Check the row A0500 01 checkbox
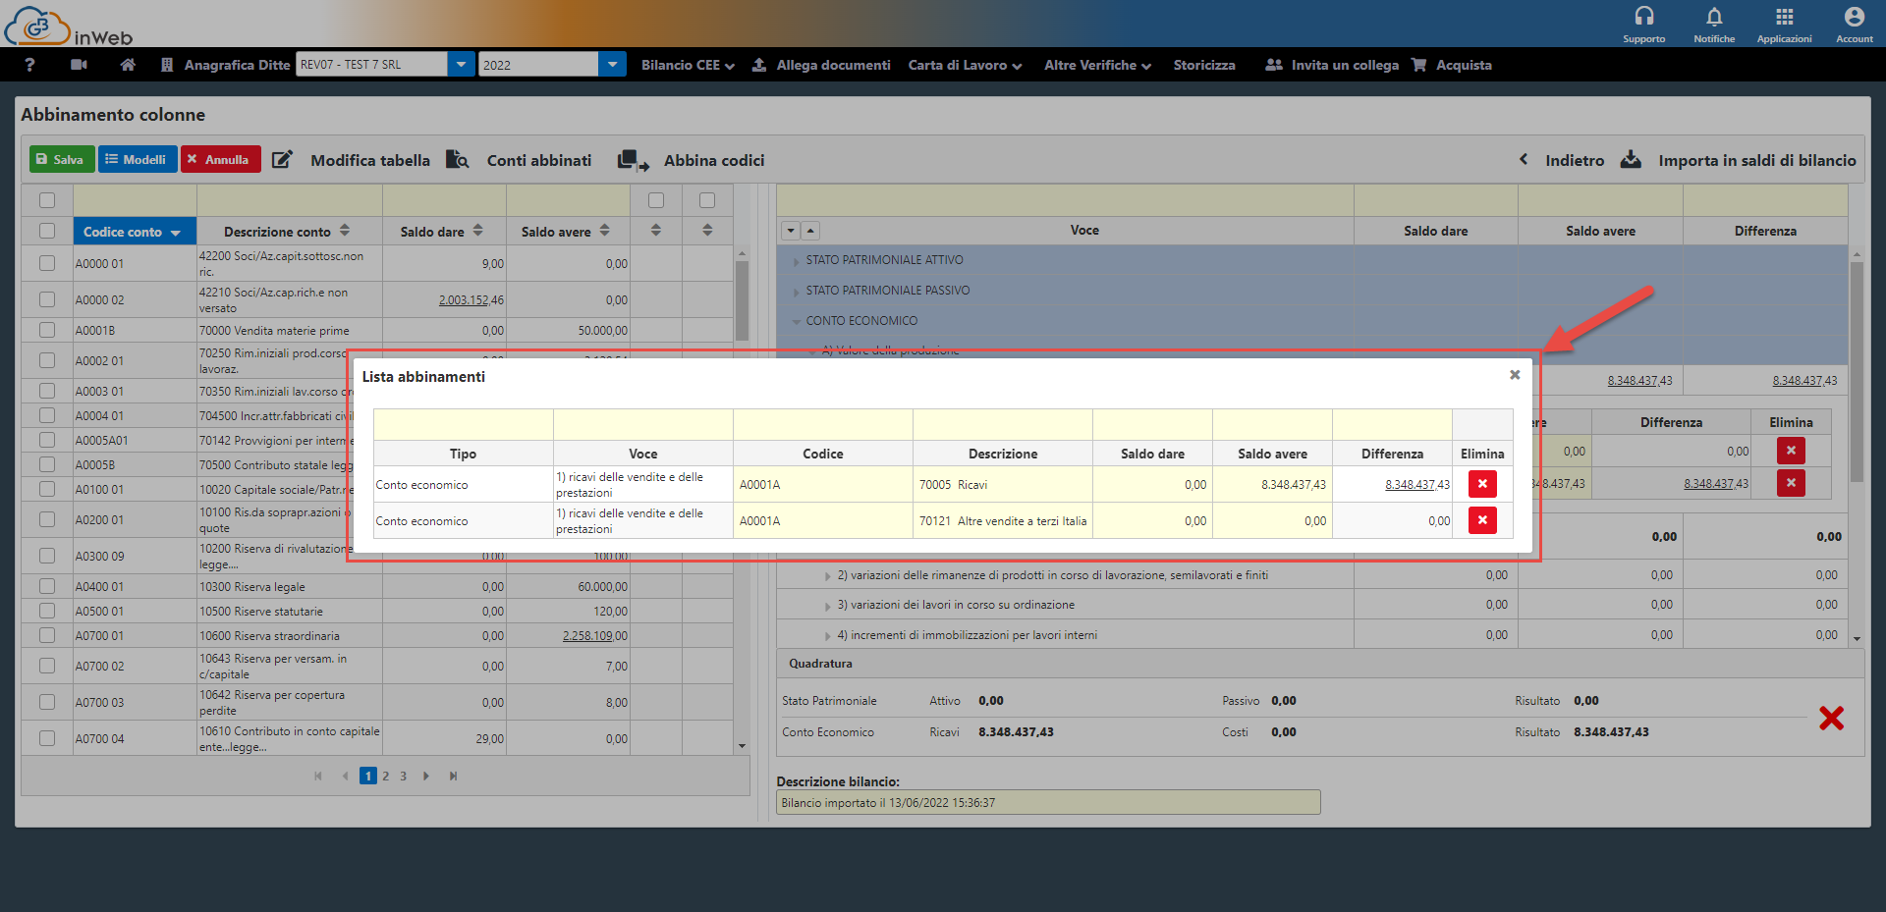Viewport: 1886px width, 912px height. pyautogui.click(x=47, y=611)
